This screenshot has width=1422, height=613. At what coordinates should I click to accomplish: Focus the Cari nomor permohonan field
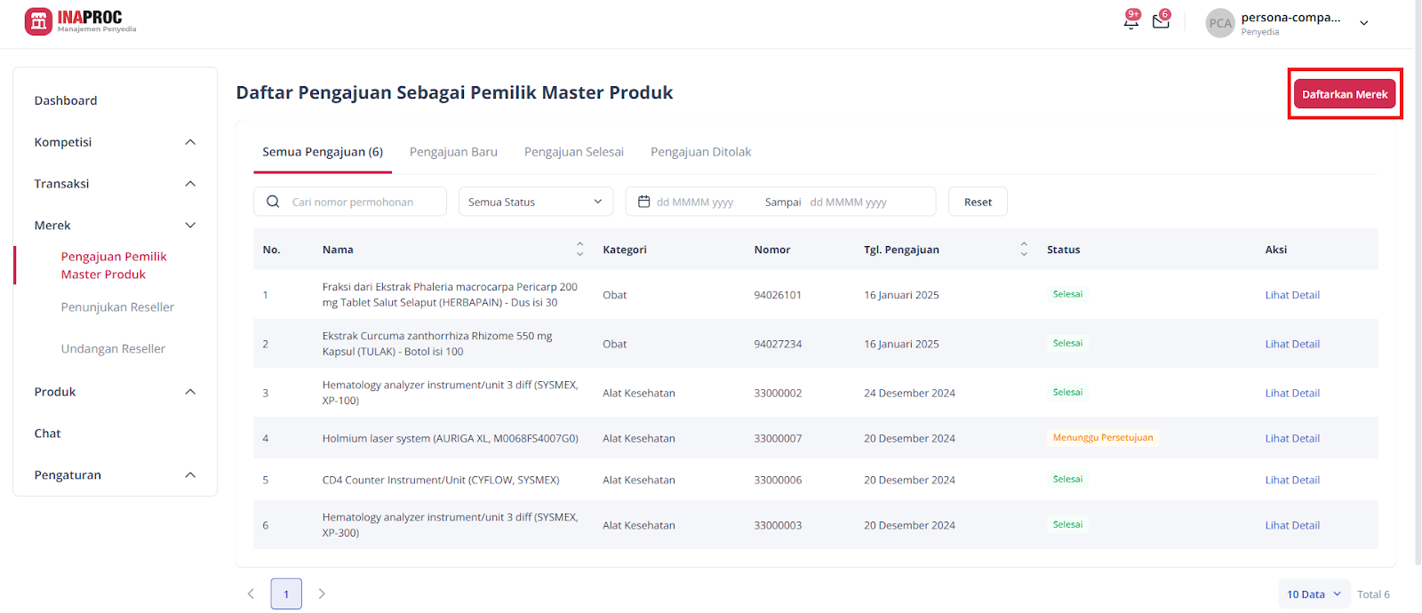[350, 202]
